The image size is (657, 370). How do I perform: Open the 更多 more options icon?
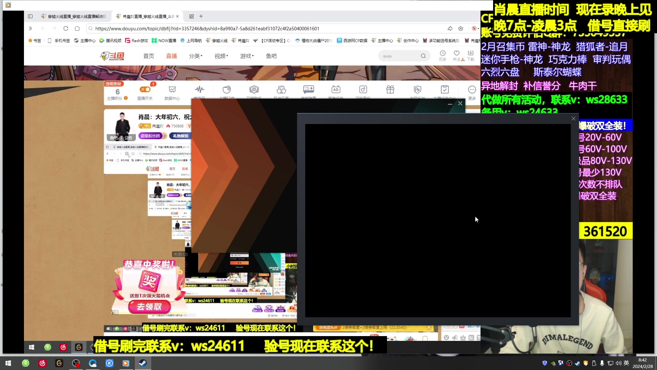[x=472, y=90]
